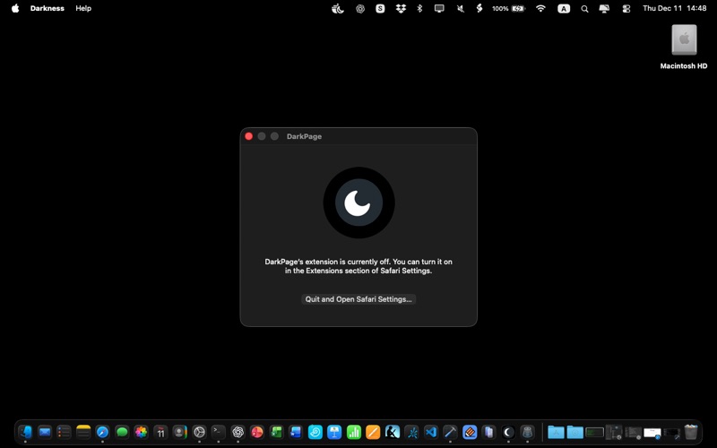Open the green terminal window thumbnail in Dock
The width and height of the screenshot is (717, 448).
[x=594, y=432]
